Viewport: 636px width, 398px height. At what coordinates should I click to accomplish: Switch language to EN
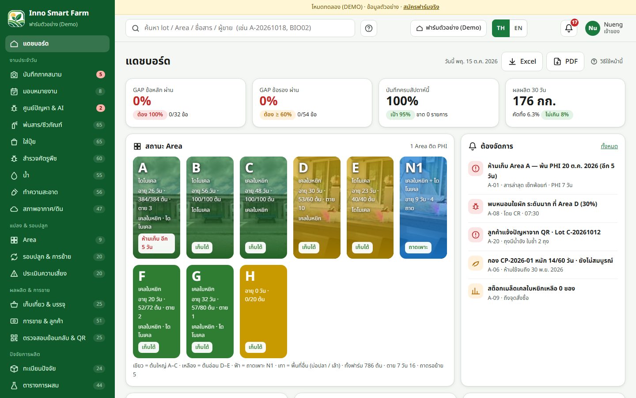(518, 28)
